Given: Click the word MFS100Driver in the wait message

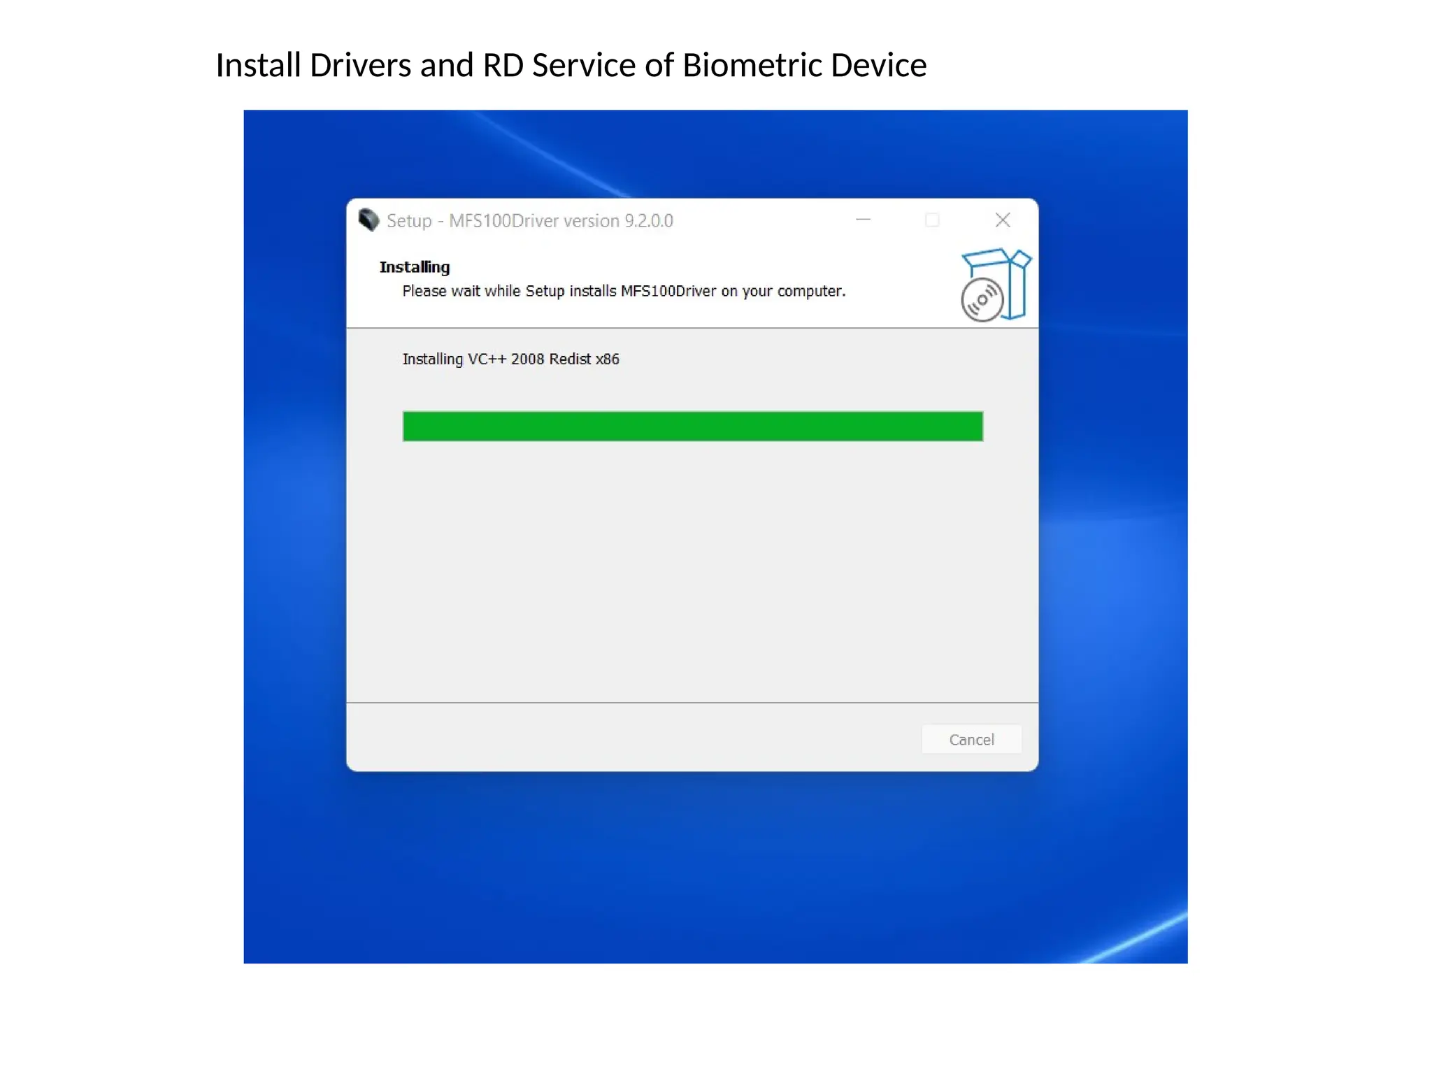Looking at the screenshot, I should point(668,291).
